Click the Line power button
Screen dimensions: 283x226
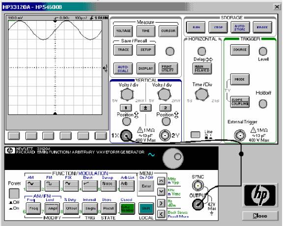coord(196,135)
